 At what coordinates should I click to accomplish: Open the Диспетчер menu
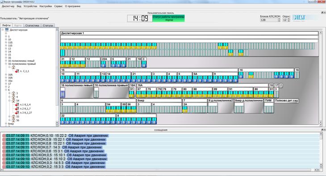(8, 6)
